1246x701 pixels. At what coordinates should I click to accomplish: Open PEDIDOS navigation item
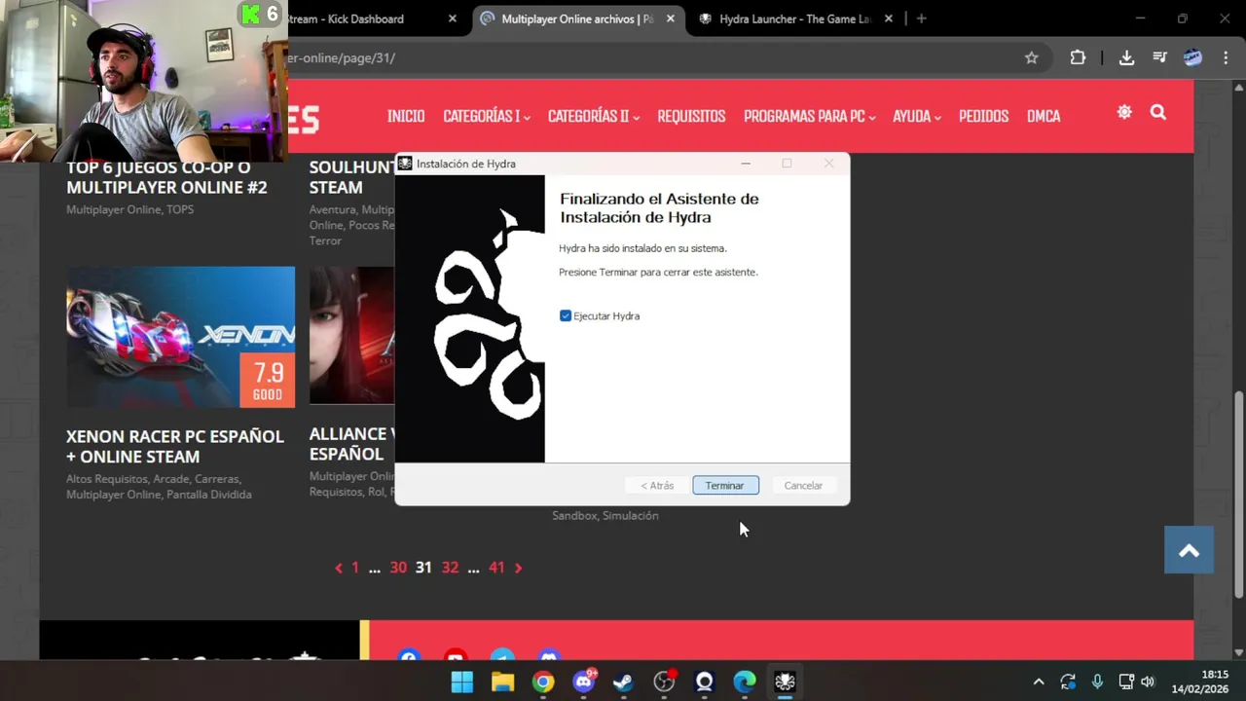click(x=983, y=116)
